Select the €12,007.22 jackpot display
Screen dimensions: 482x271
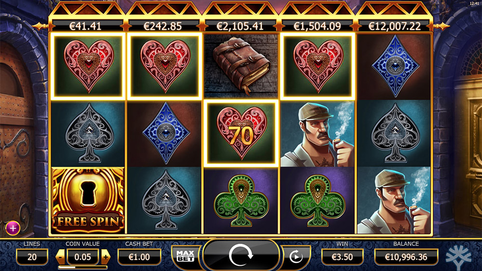click(x=394, y=26)
